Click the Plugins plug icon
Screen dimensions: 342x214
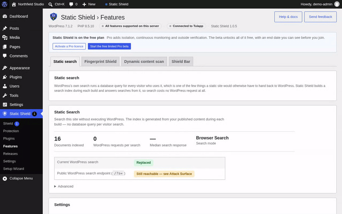(5, 77)
